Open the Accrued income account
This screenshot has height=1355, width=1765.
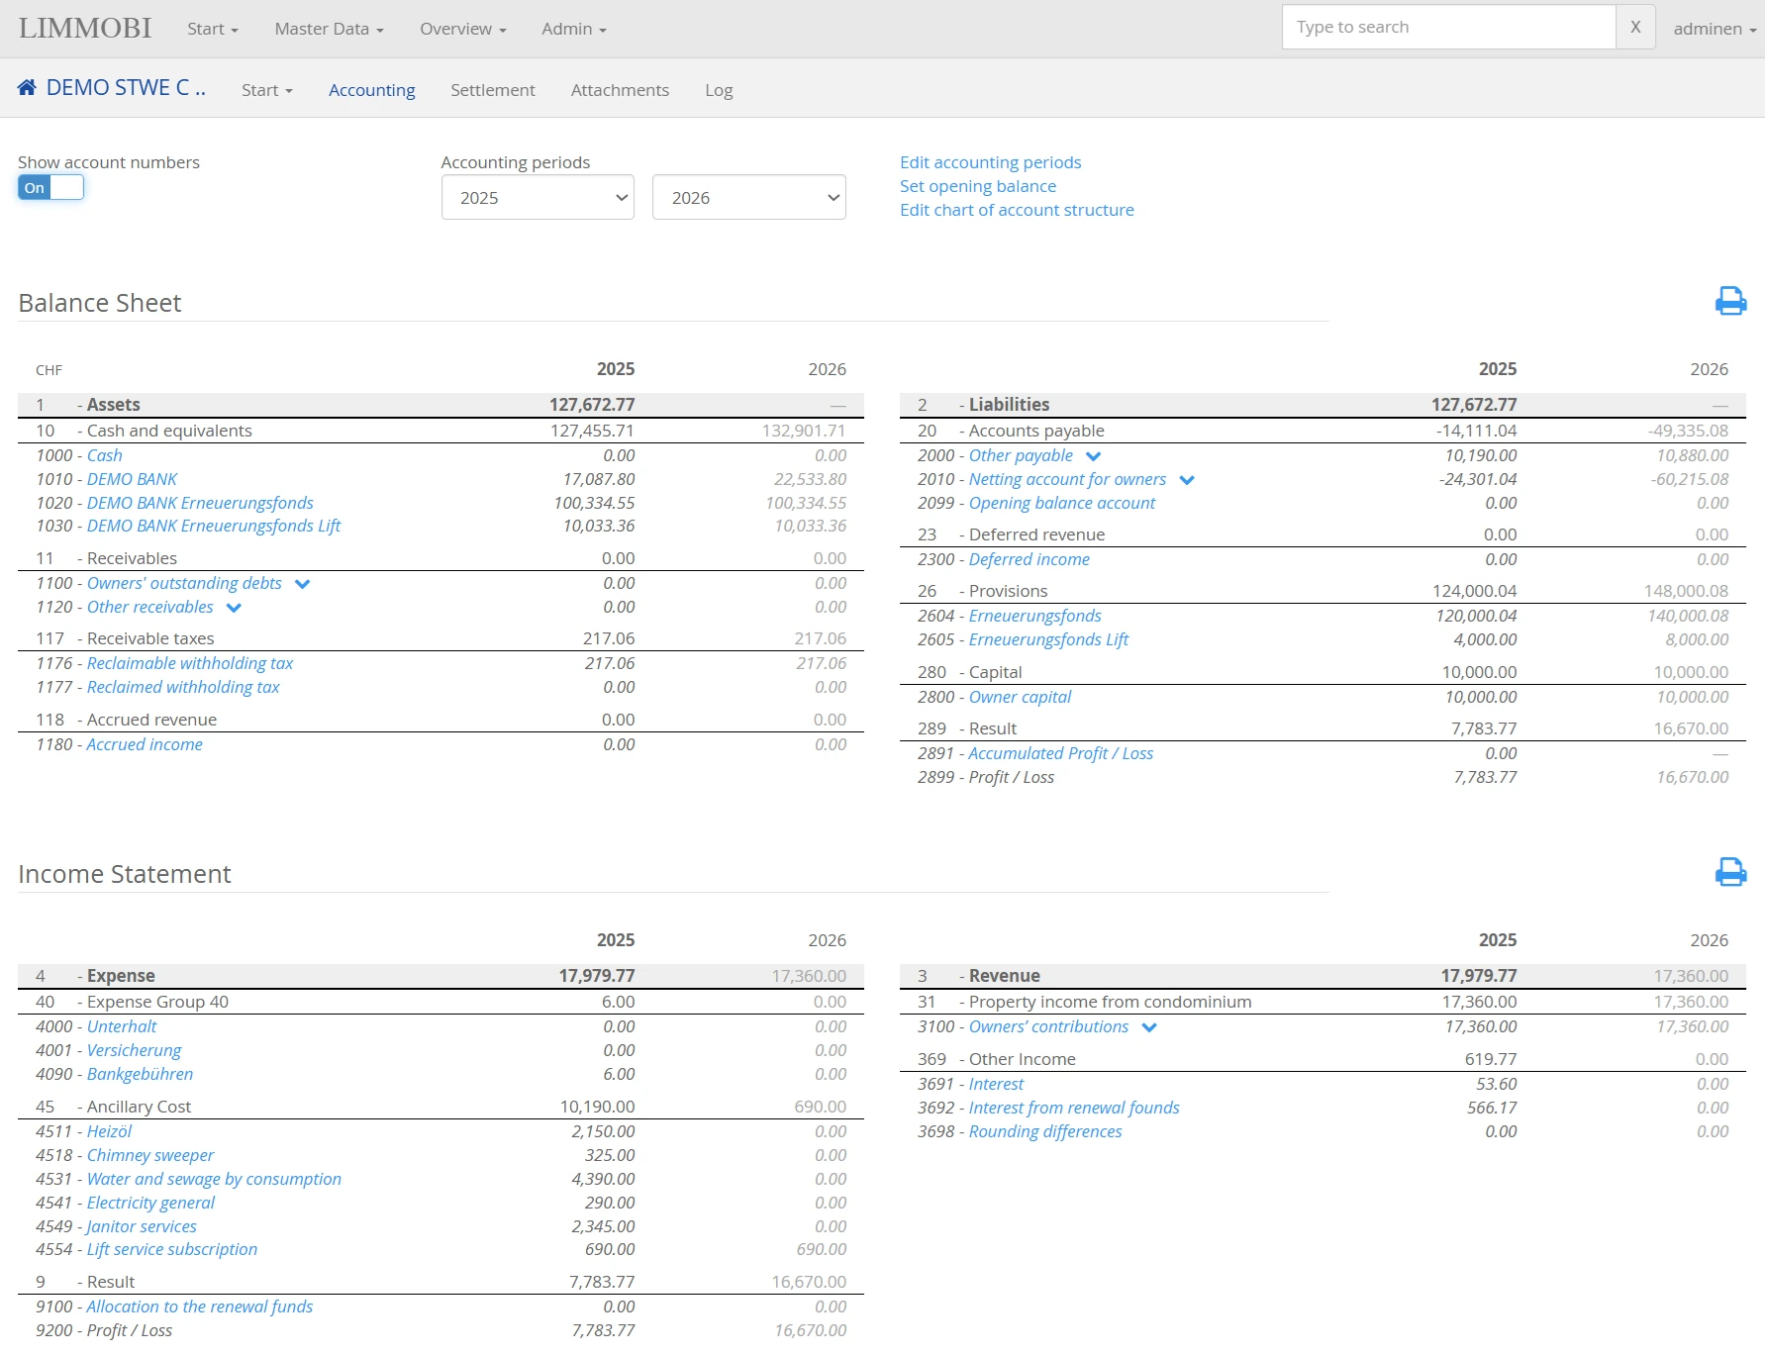tap(145, 744)
